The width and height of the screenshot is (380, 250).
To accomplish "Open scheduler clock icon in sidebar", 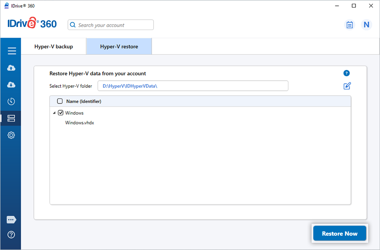I will click(x=11, y=101).
